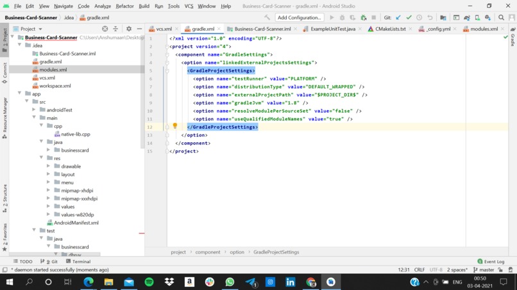The width and height of the screenshot is (517, 290).
Task: Open Microsoft Edge from the taskbar
Action: pos(89,282)
